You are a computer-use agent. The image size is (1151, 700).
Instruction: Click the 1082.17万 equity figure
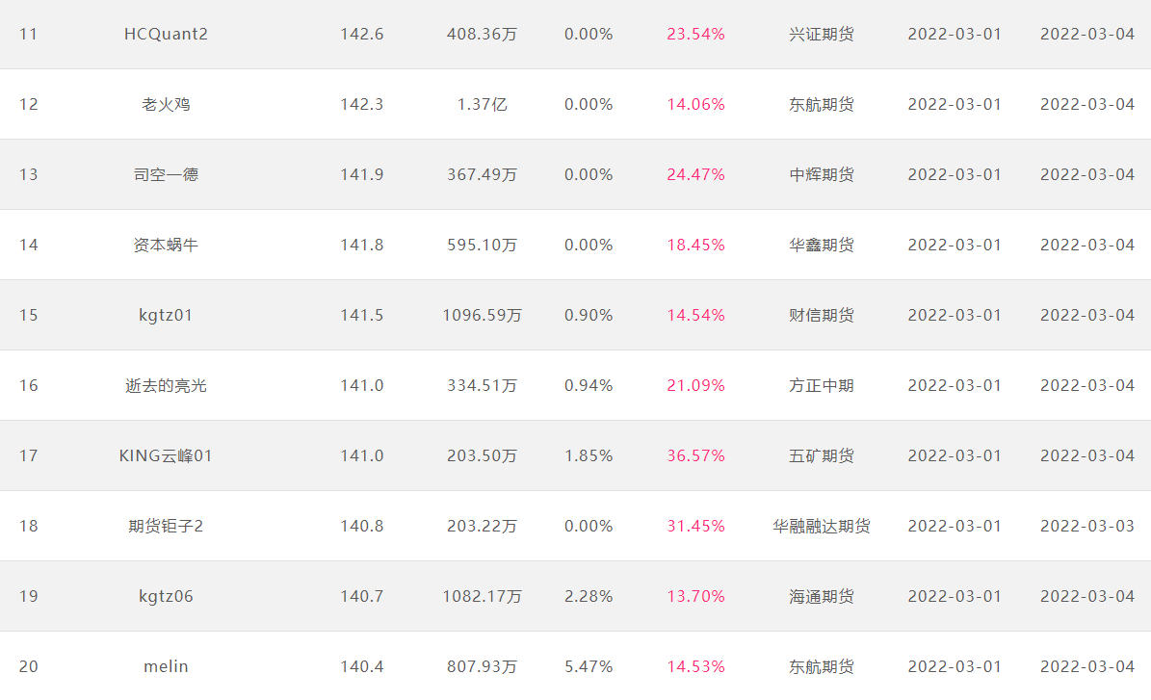coord(483,597)
